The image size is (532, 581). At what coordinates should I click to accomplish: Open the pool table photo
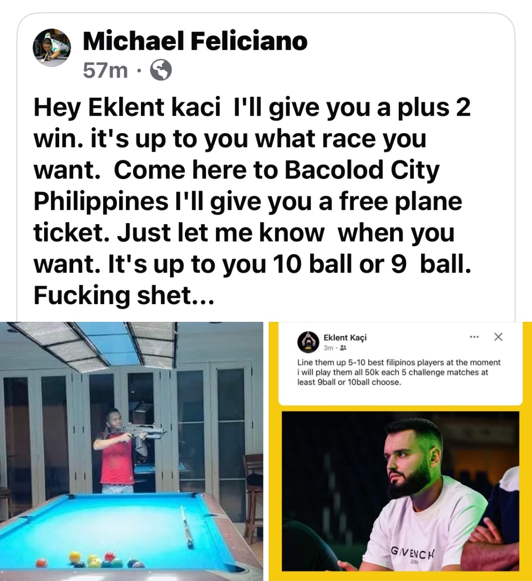131,451
